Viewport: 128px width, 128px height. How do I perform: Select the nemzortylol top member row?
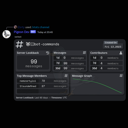[42, 81]
